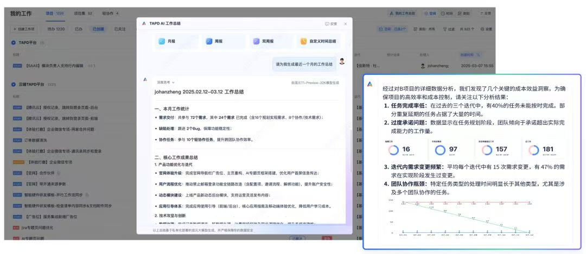Click the 16 stat card donut chart
586x254 pixels.
coord(393,150)
